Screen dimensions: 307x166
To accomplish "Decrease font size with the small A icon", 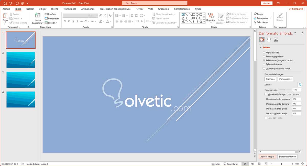I will click(105, 16).
